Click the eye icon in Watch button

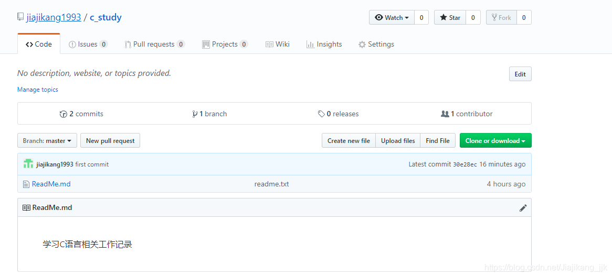point(378,17)
